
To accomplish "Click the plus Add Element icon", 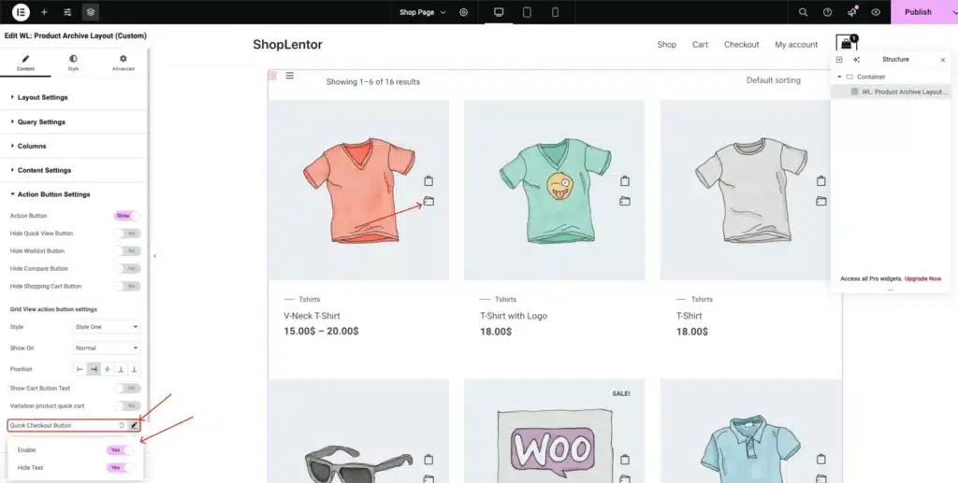I will (x=44, y=12).
